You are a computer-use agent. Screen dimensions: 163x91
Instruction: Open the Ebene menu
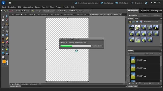tap(37, 7)
